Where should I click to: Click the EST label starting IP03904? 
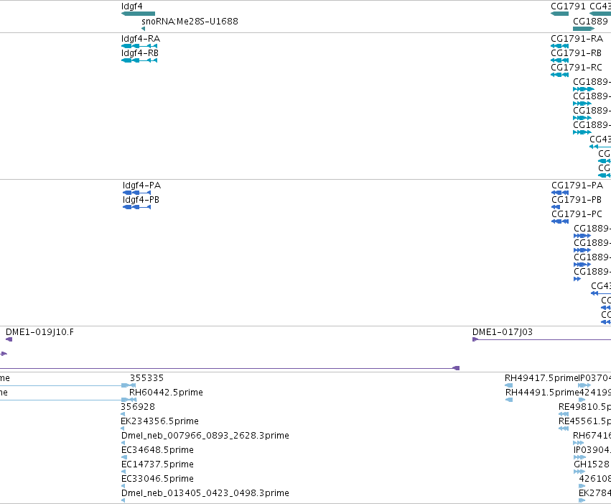coord(592,450)
